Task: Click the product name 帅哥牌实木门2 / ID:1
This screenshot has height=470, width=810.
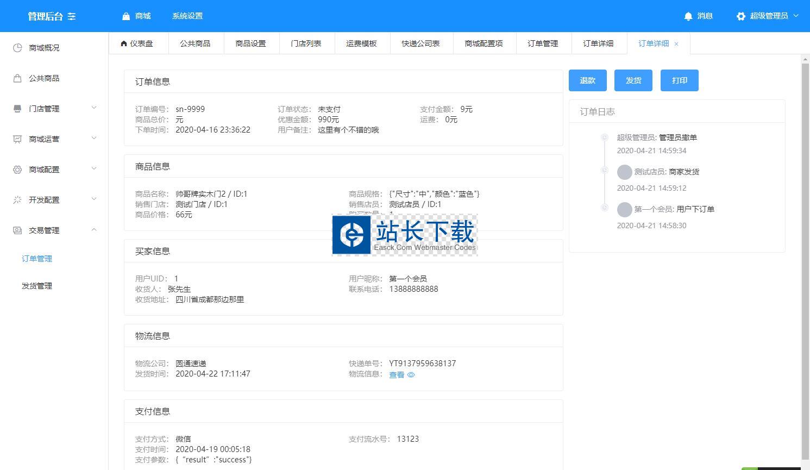Action: click(x=211, y=194)
